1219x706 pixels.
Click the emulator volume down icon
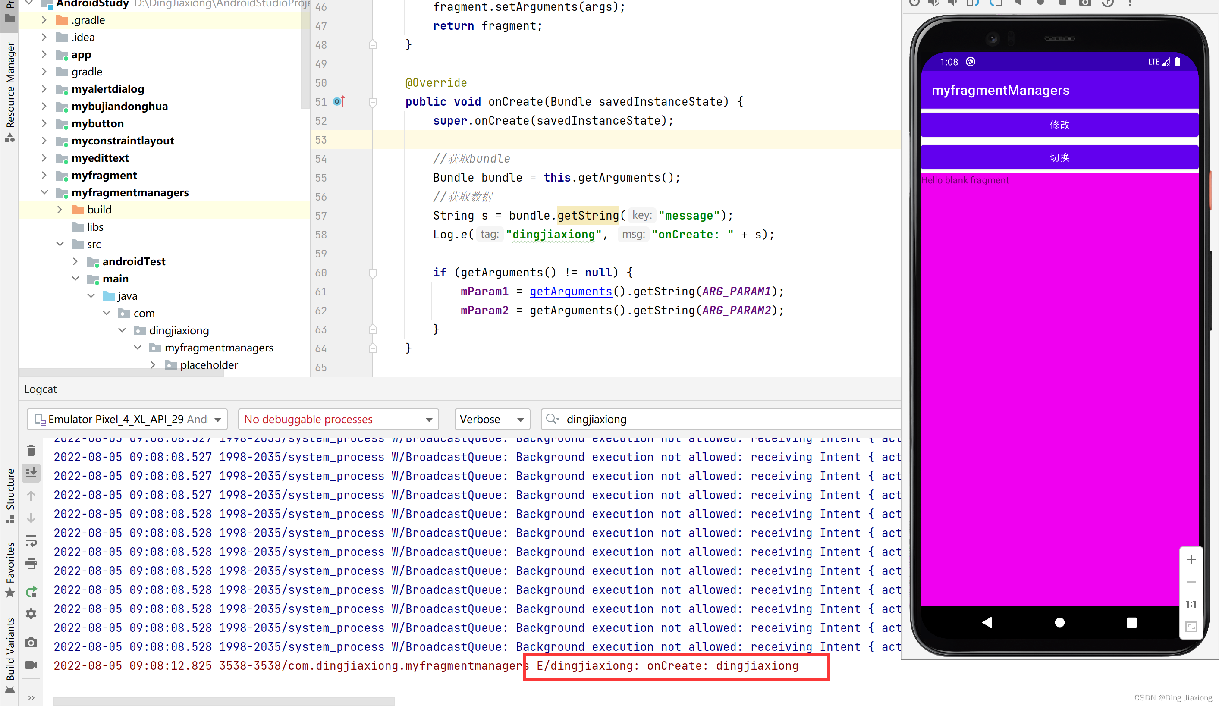(x=952, y=3)
